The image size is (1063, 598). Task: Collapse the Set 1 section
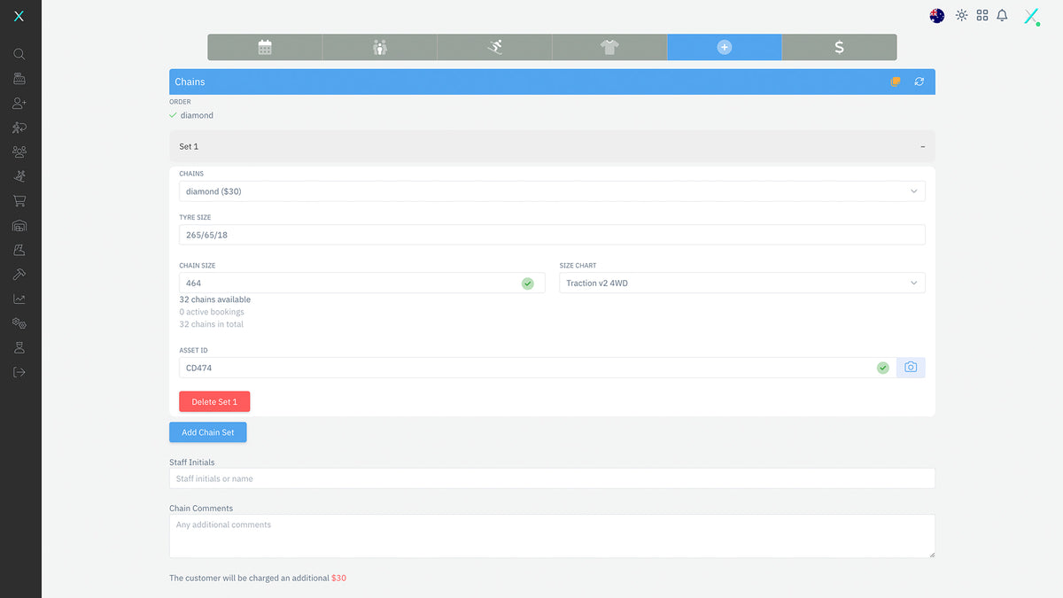pos(922,147)
